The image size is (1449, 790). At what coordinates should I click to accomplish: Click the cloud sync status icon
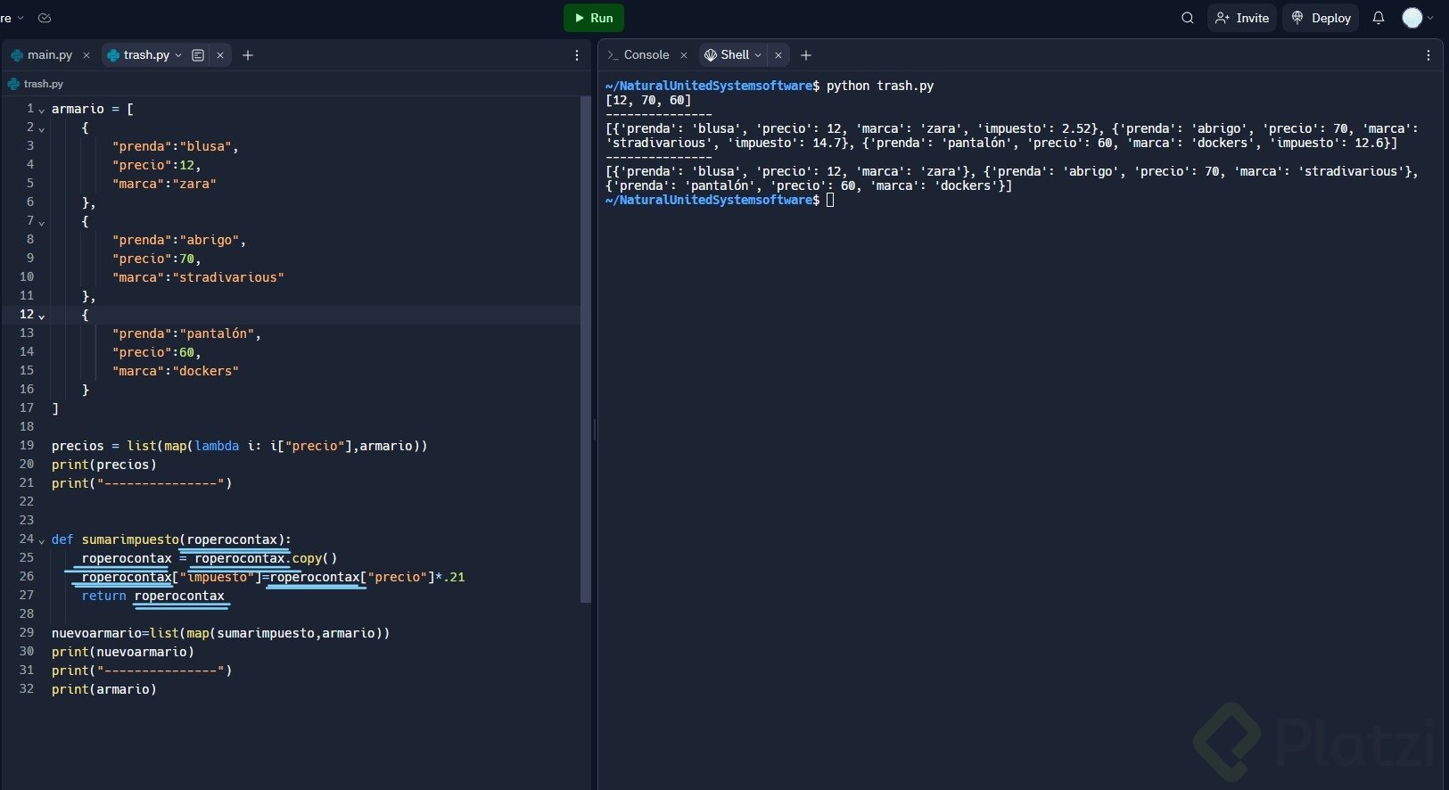(45, 18)
